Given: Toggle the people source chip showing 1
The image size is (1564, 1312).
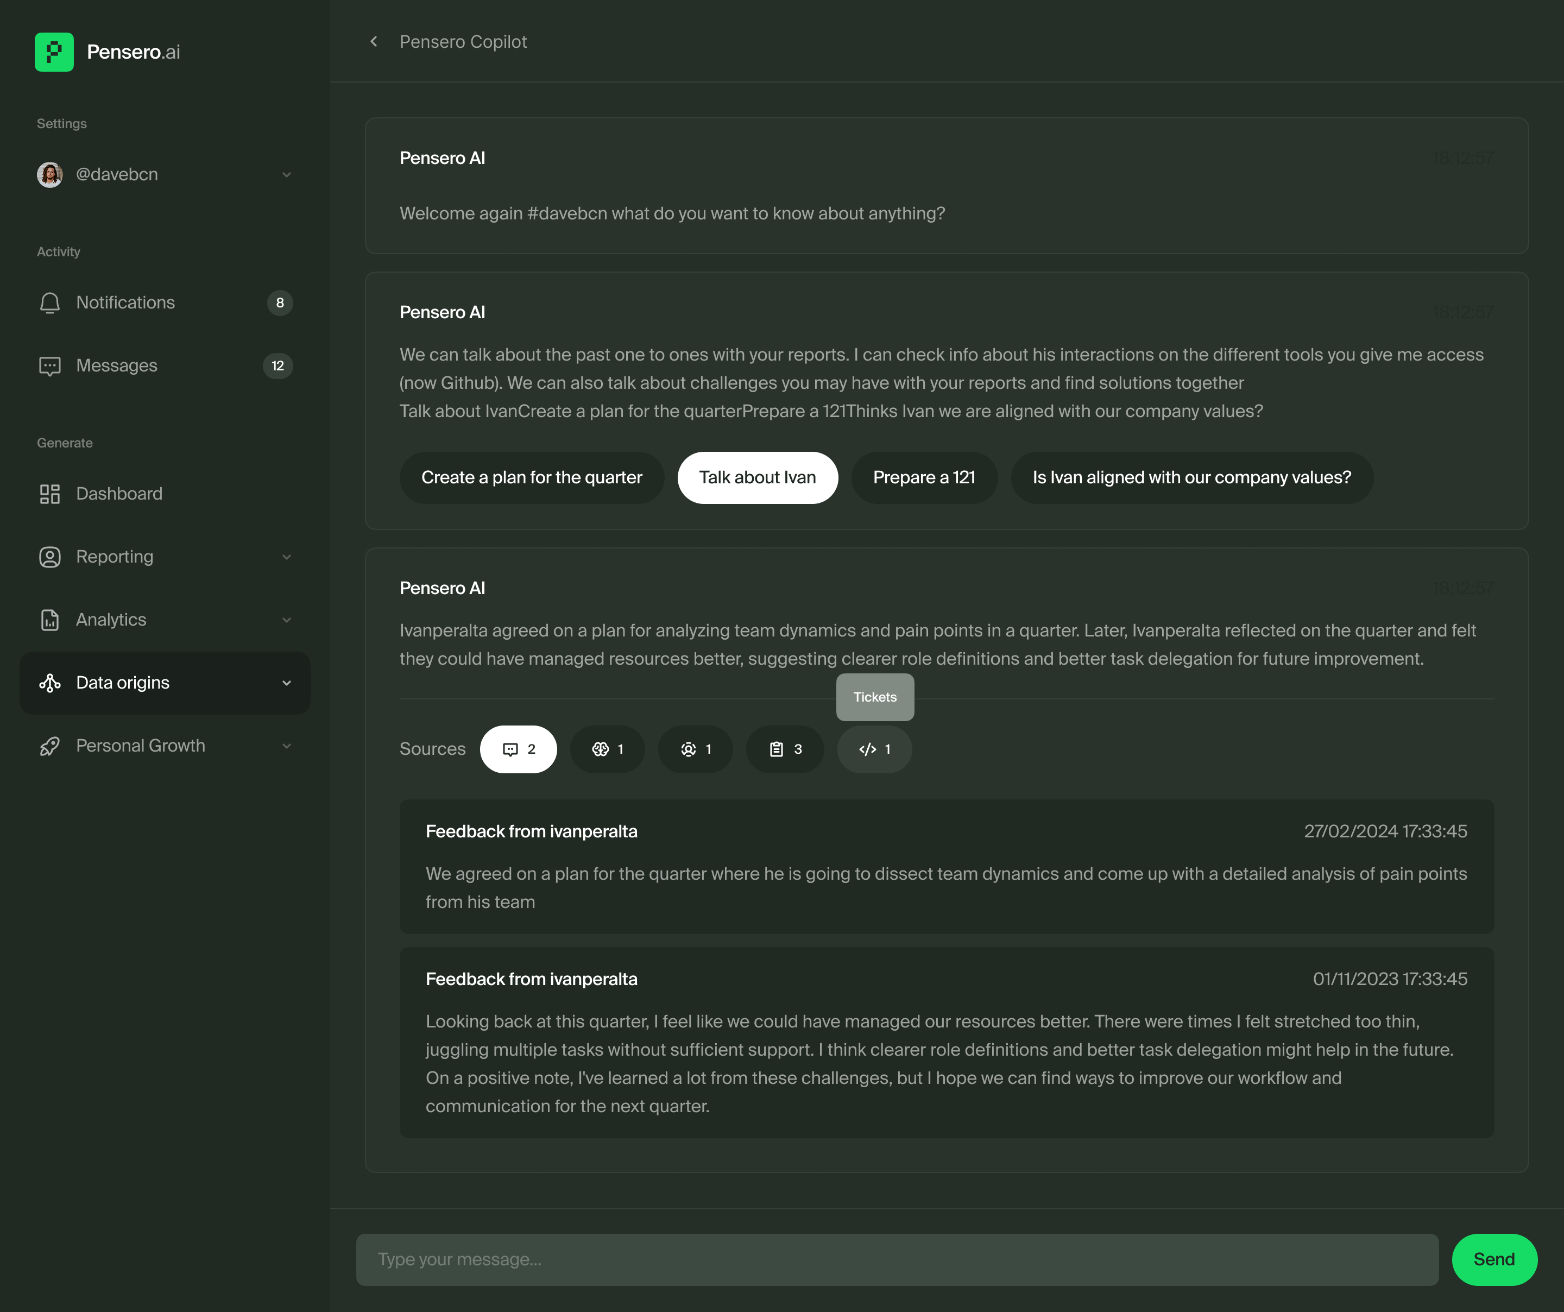Looking at the screenshot, I should (696, 749).
